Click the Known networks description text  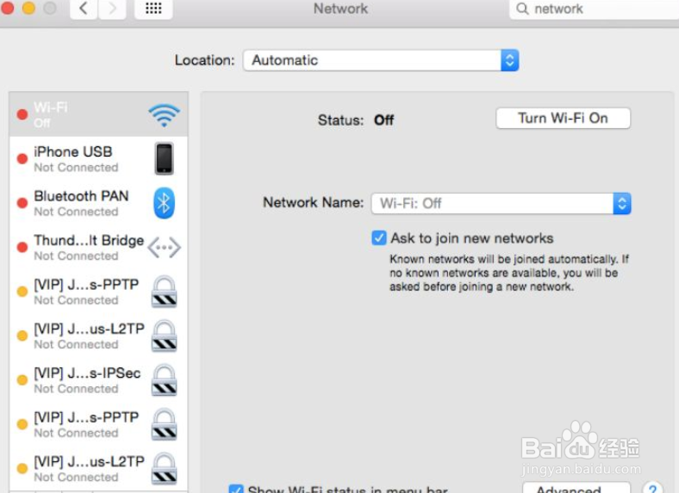tap(508, 273)
